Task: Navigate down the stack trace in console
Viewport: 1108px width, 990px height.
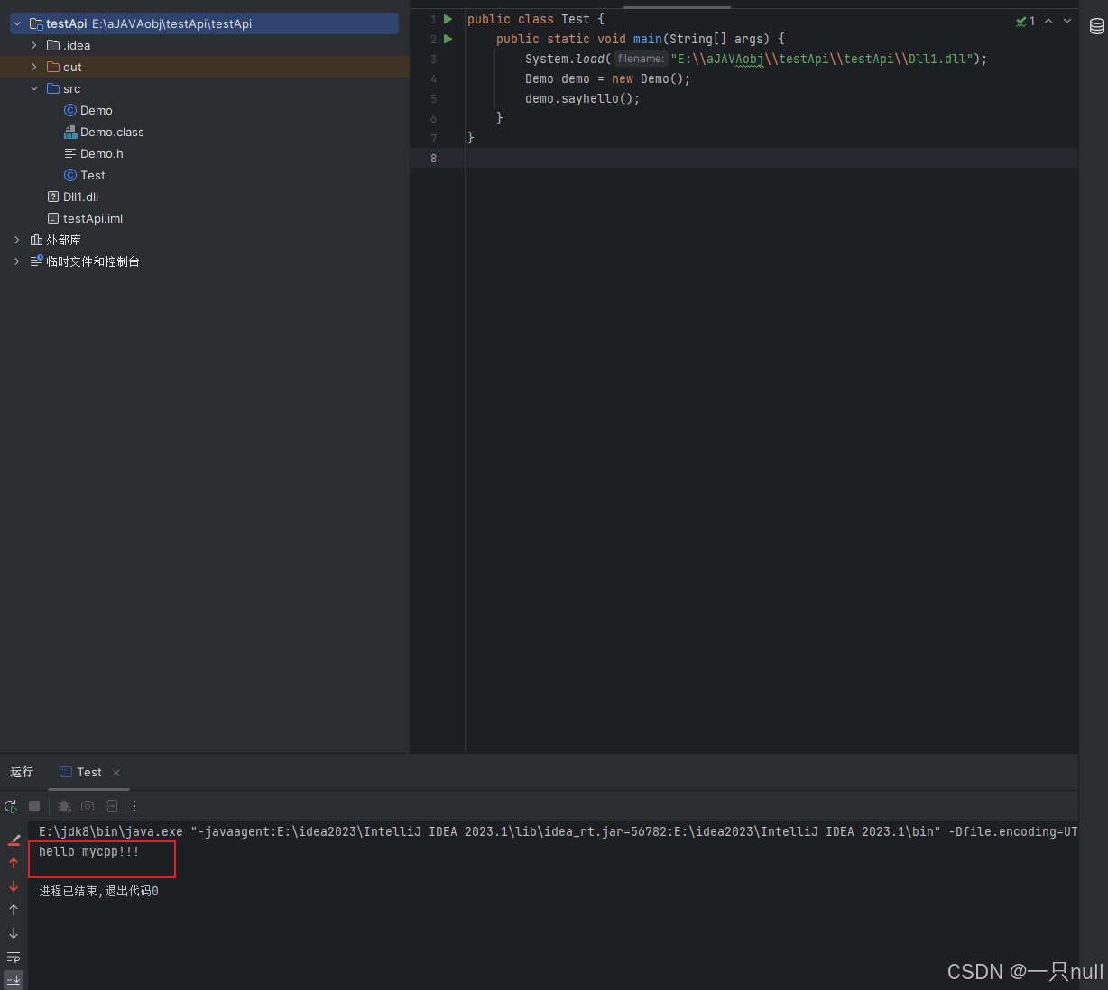Action: (13, 886)
